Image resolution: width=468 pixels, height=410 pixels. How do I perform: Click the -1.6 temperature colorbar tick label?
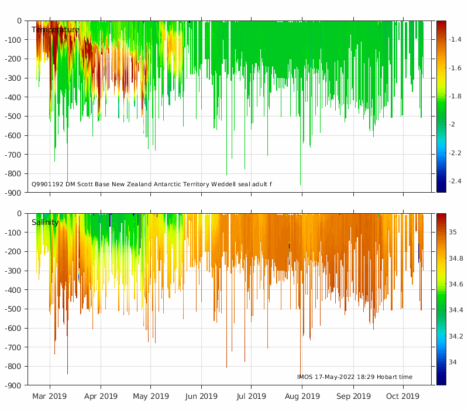pos(455,68)
